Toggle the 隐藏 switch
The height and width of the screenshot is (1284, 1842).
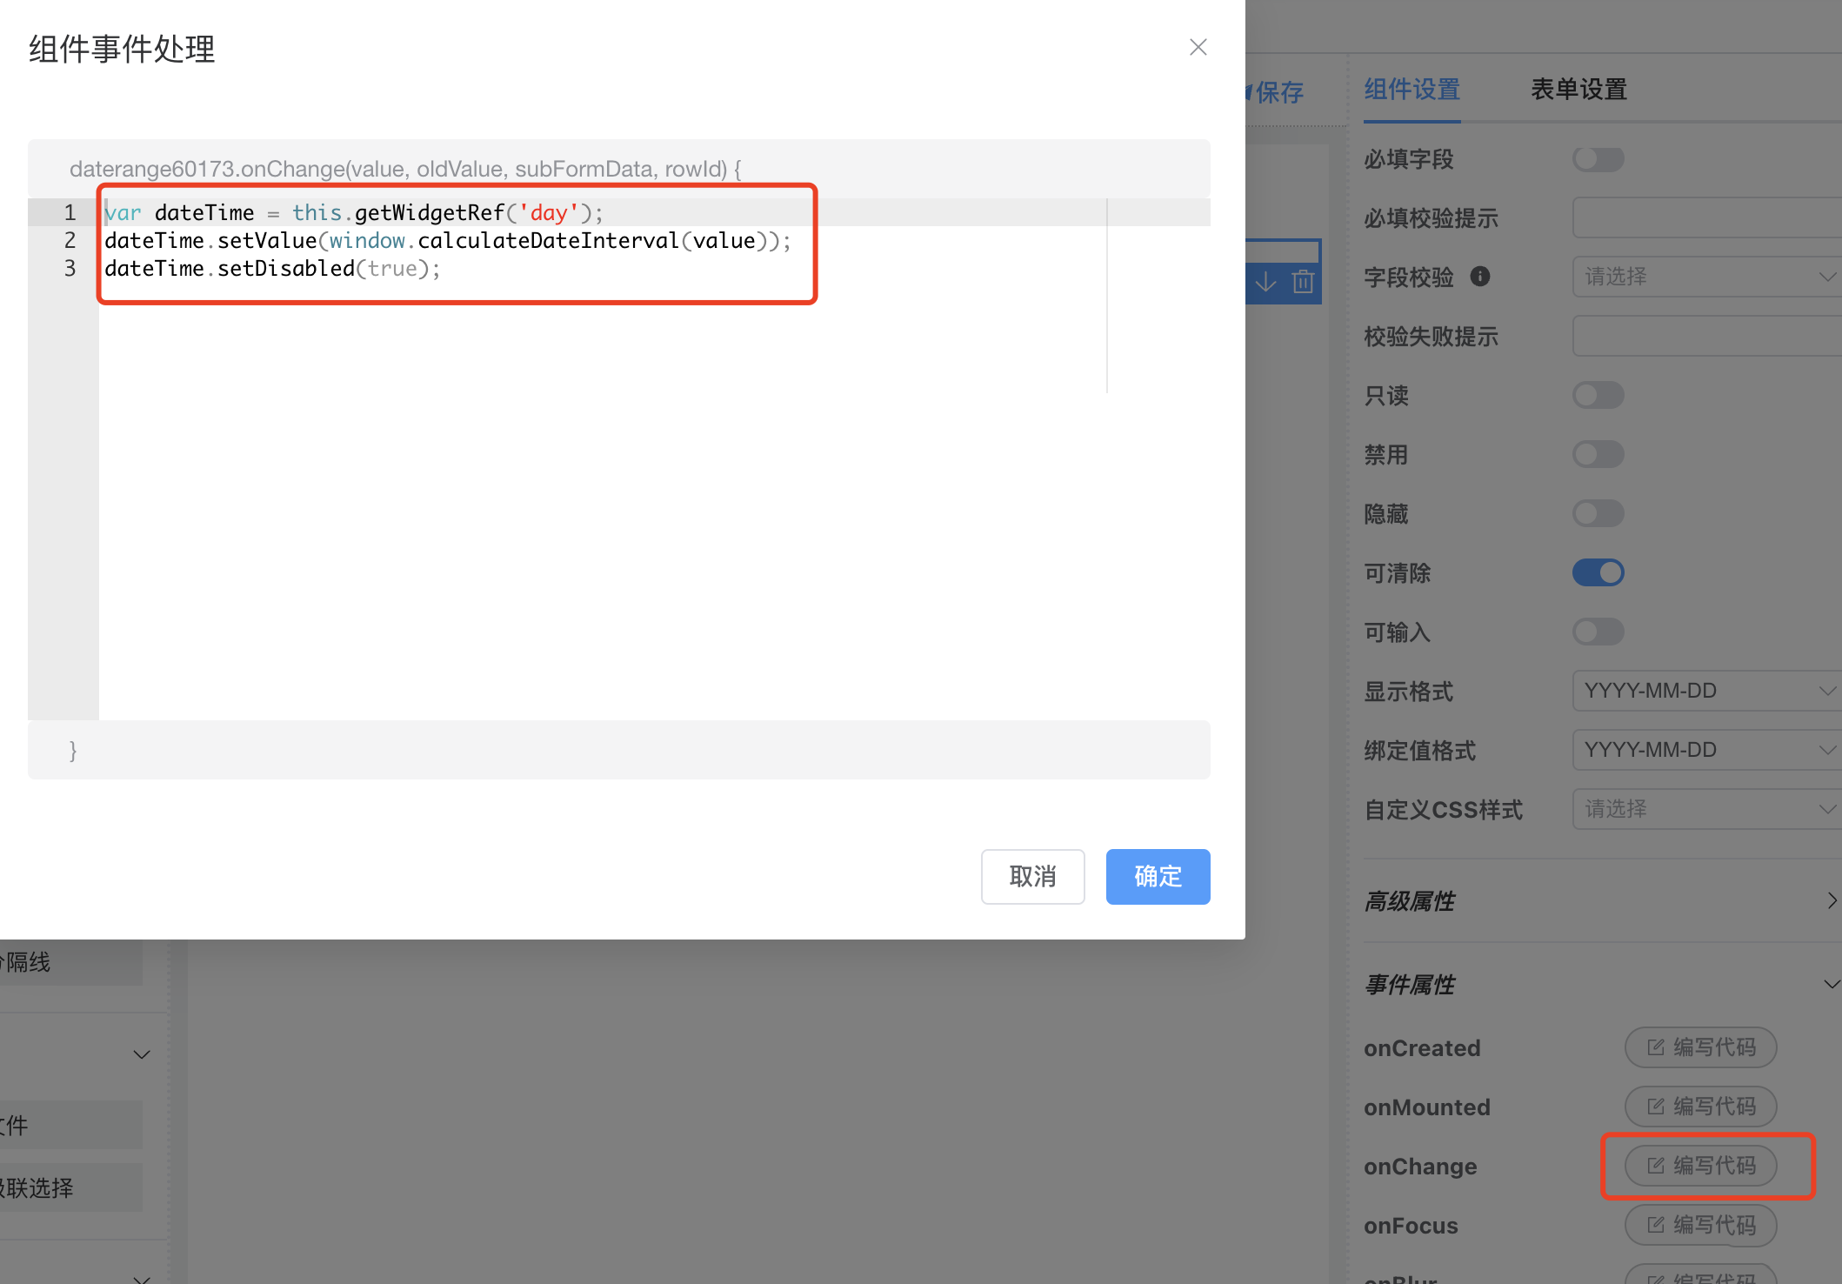coord(1598,514)
